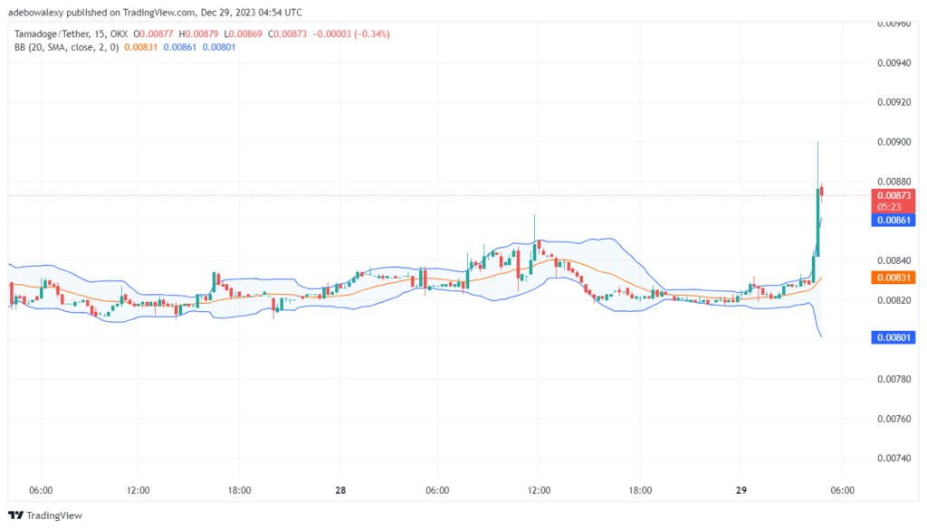Click the first 12:00 time axis label
Screen dimensions: 927x529
pos(139,490)
